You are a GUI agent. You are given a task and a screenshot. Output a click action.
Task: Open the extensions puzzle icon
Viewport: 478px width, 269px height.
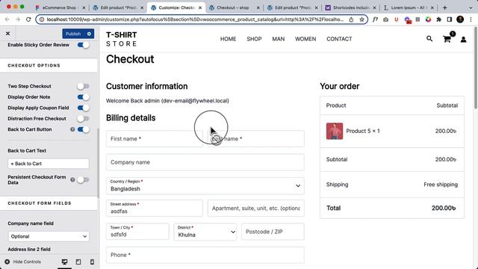point(438,19)
